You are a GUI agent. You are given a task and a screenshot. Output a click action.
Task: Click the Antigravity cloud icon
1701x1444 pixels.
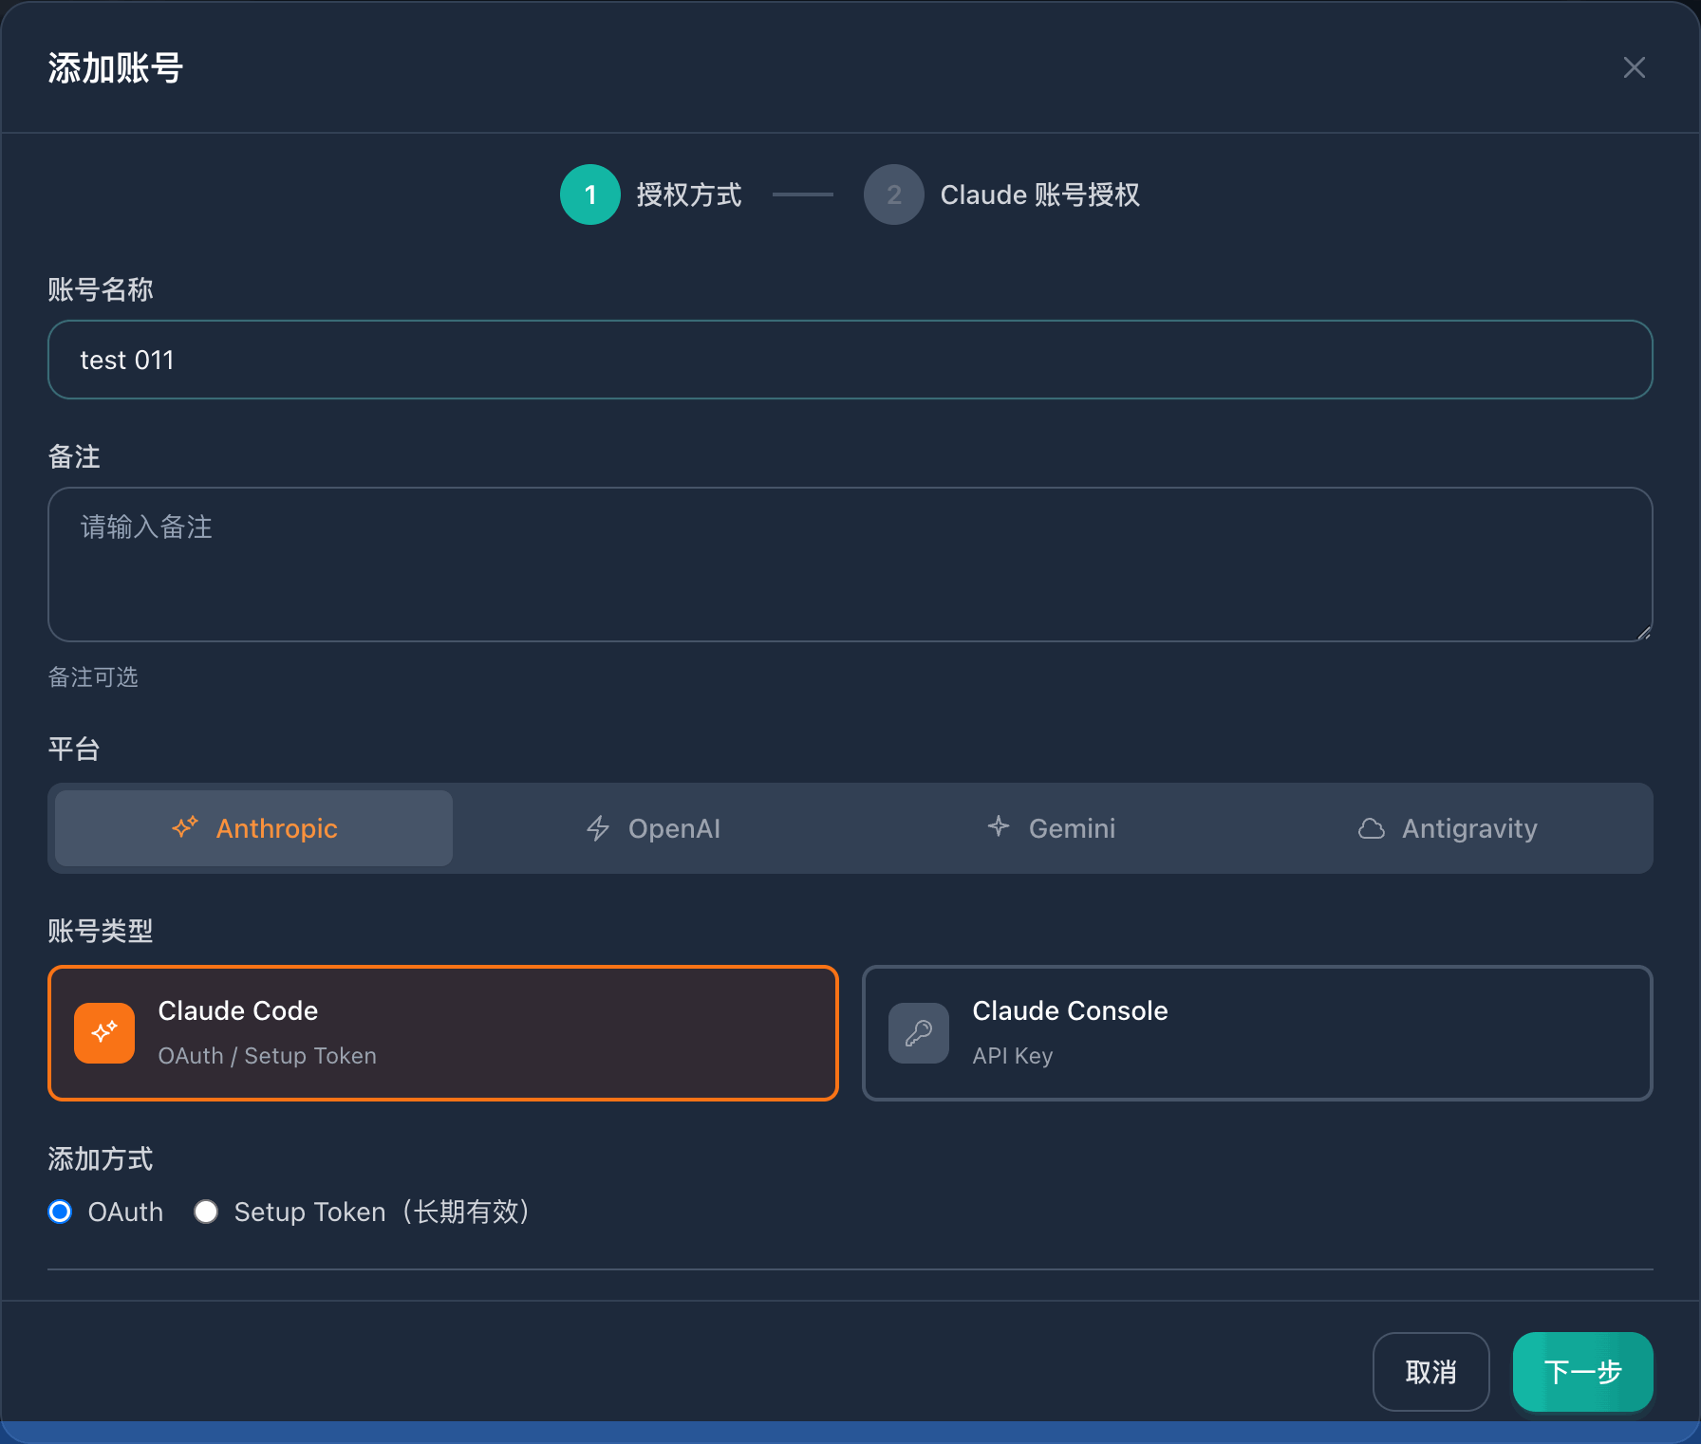(1372, 828)
